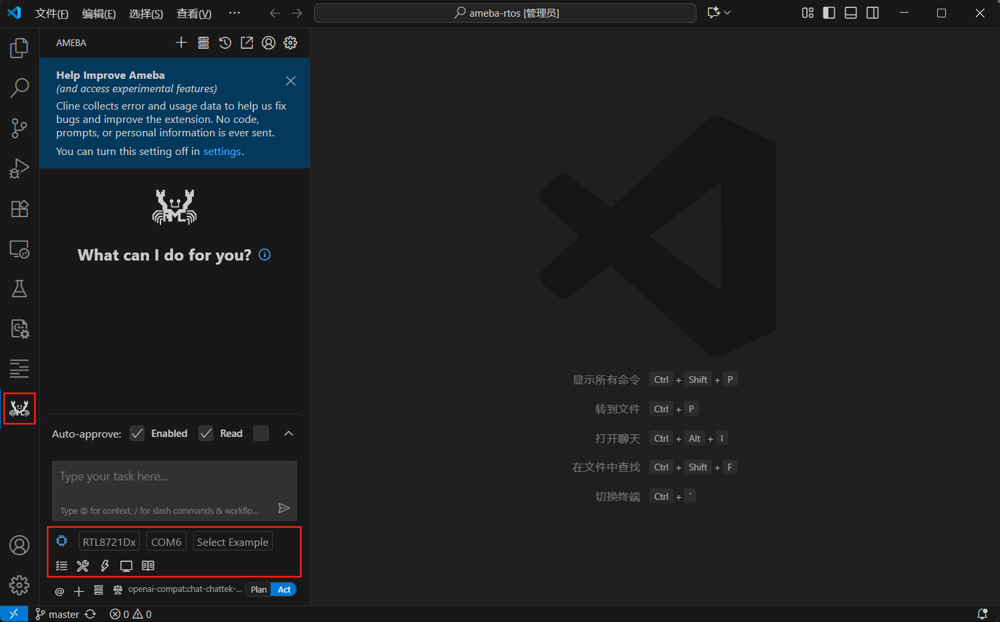The width and height of the screenshot is (1000, 622).
Task: Expand the auto-approve options chevron
Action: (x=289, y=434)
